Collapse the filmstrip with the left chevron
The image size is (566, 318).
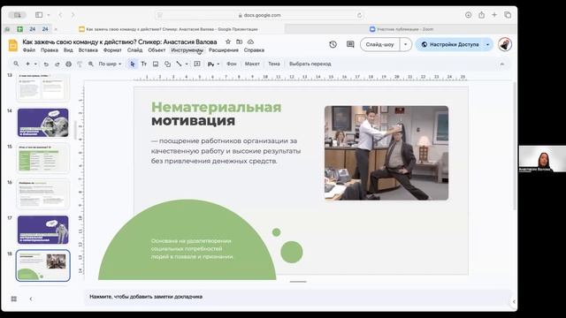click(x=31, y=299)
